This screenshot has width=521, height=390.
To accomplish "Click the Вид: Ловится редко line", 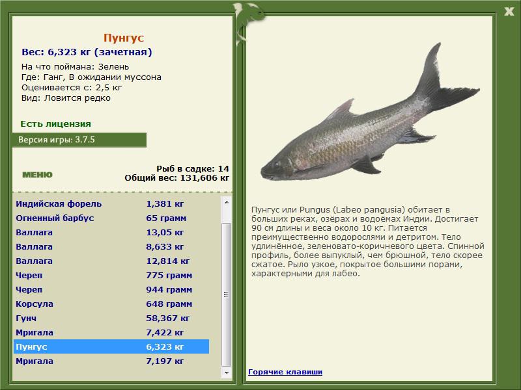I will (x=66, y=98).
